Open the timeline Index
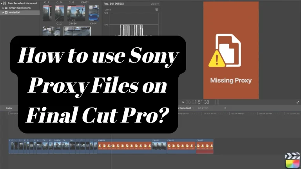 9,108
